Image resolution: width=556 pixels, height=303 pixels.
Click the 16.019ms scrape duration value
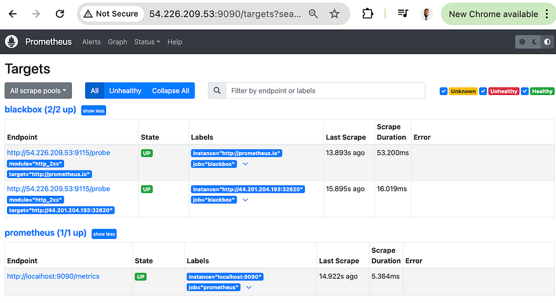(x=391, y=189)
